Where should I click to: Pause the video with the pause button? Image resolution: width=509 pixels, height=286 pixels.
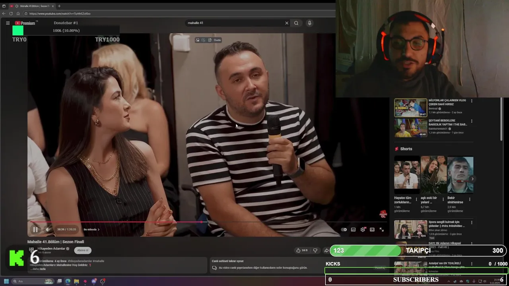point(35,229)
